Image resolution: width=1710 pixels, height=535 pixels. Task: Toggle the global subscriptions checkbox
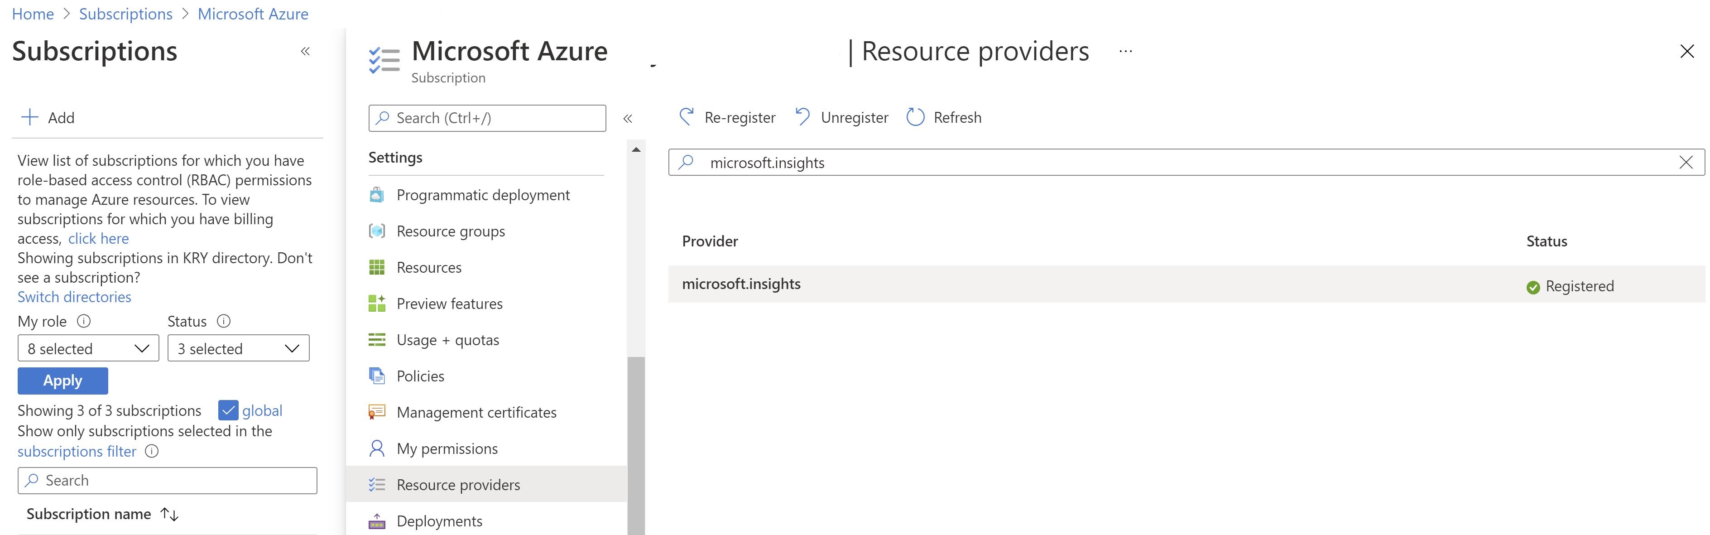coord(228,410)
